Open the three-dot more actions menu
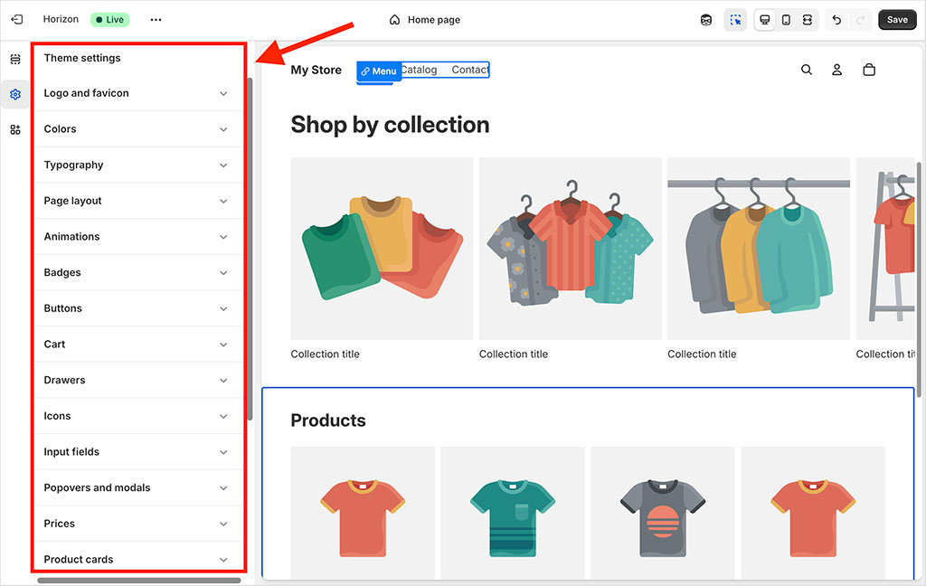 (156, 20)
